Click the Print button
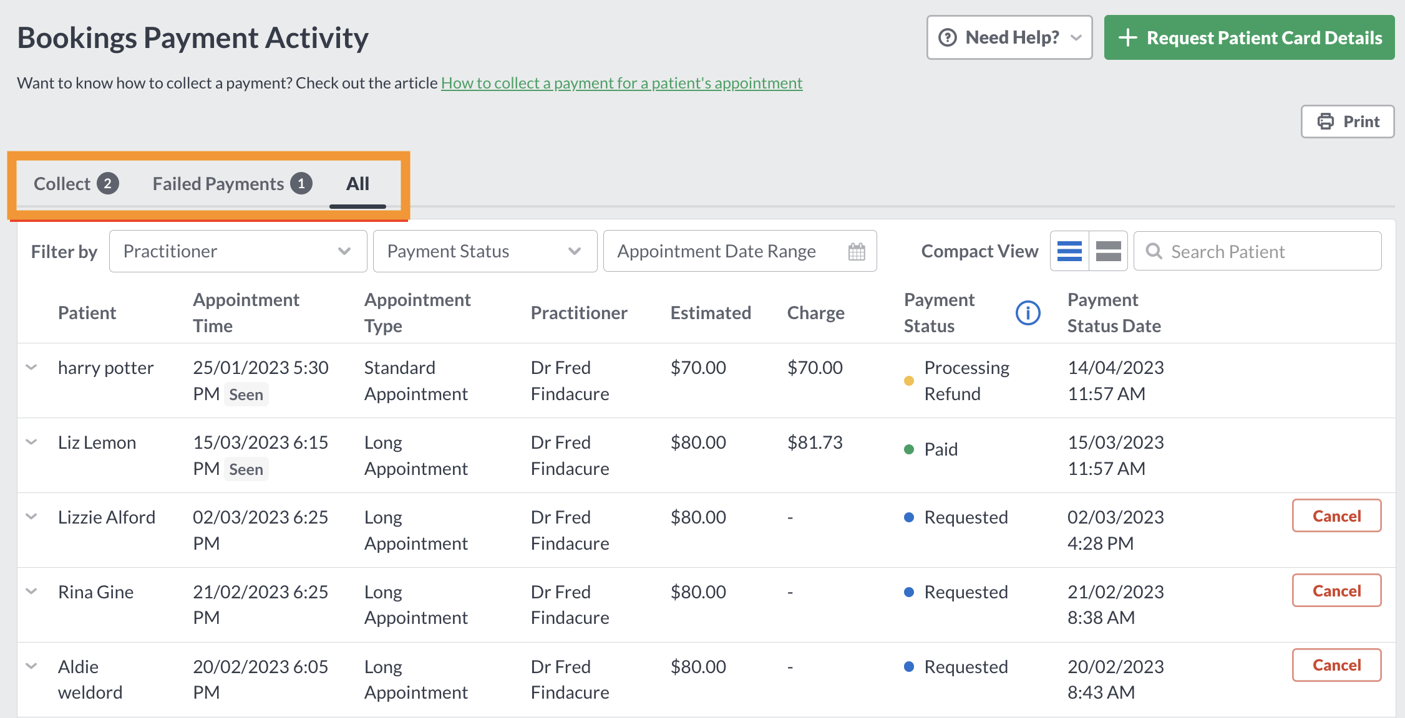 (1348, 122)
